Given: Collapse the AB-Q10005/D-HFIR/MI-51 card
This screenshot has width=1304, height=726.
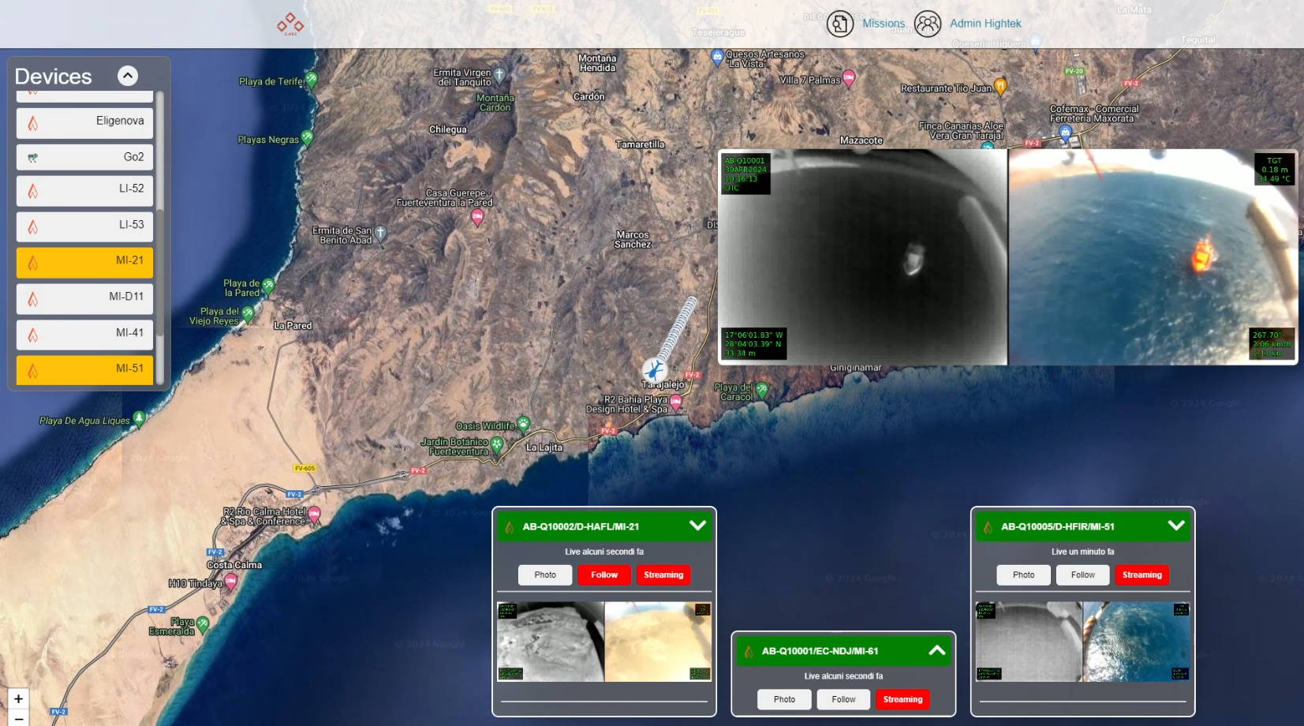Looking at the screenshot, I should 1176,526.
